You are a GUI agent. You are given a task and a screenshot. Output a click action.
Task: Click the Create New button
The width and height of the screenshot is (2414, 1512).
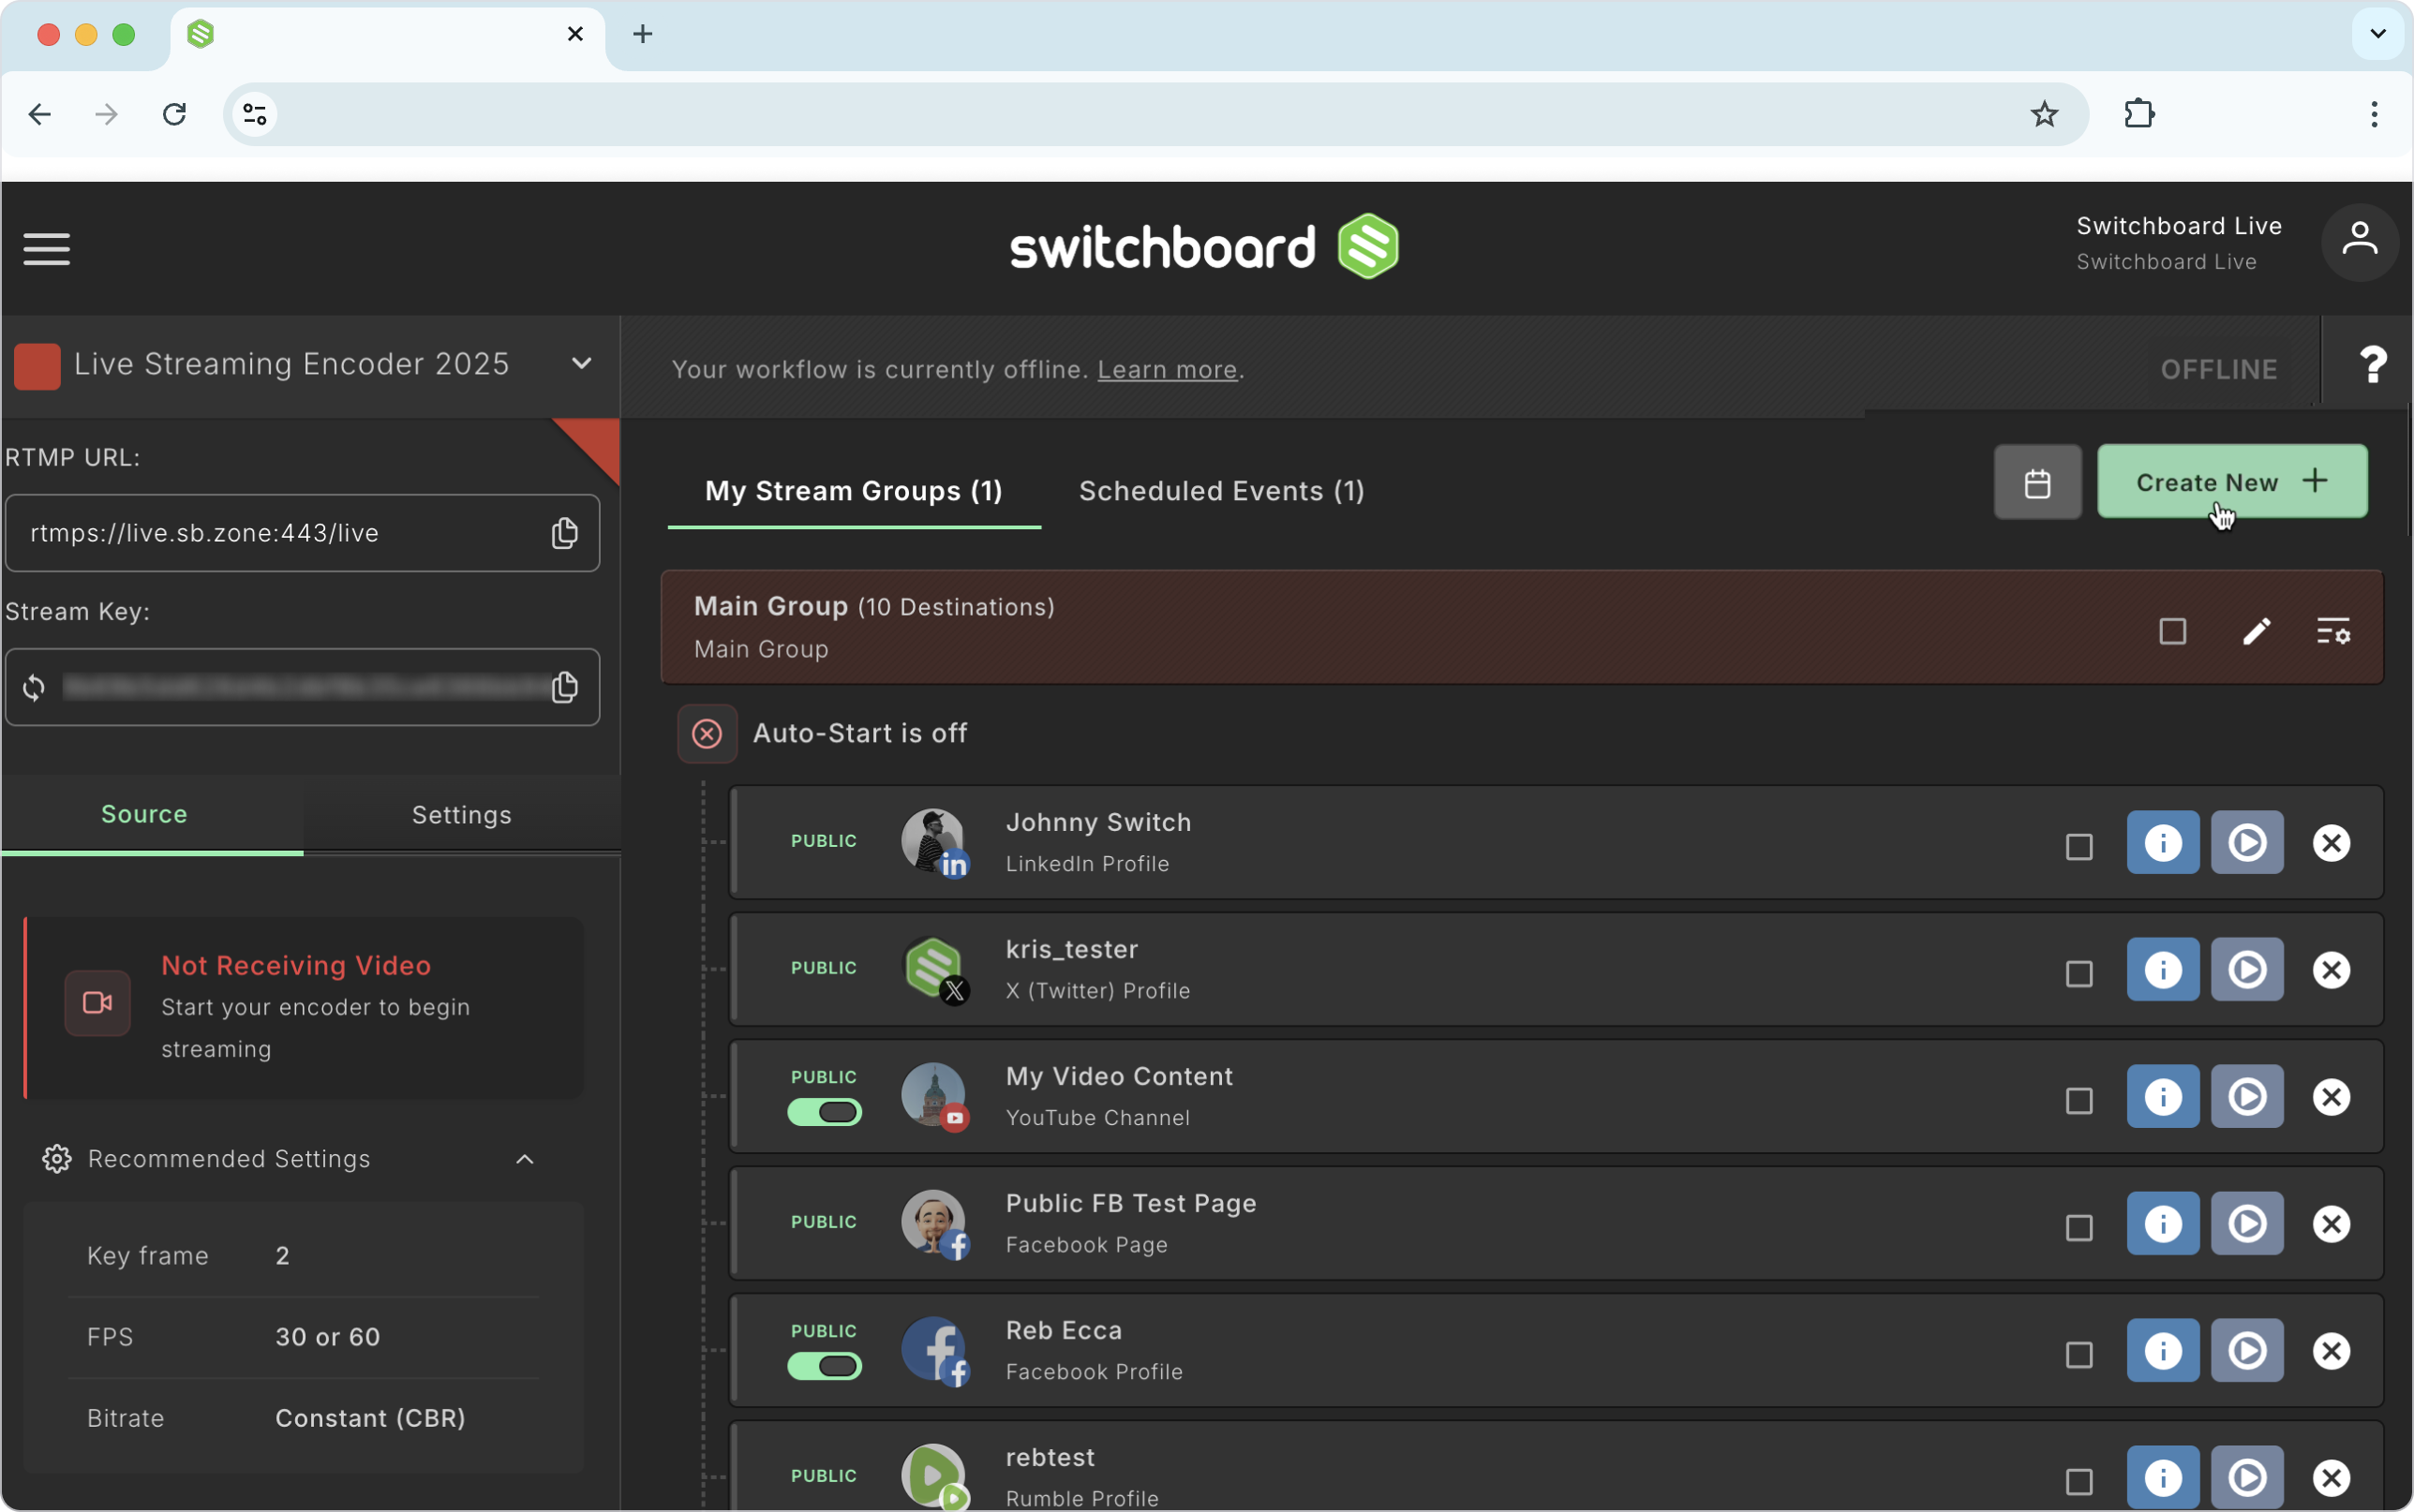coord(2231,482)
